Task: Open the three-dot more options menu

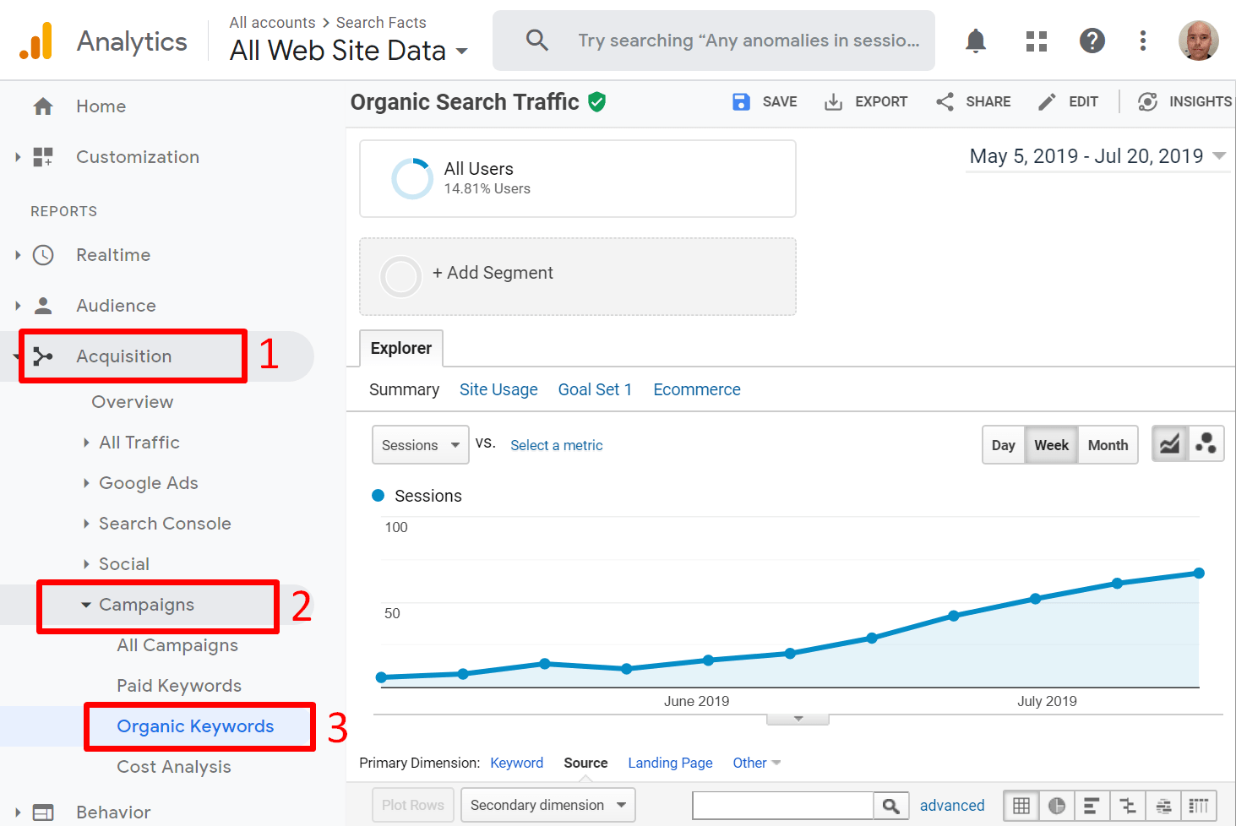Action: [x=1143, y=41]
